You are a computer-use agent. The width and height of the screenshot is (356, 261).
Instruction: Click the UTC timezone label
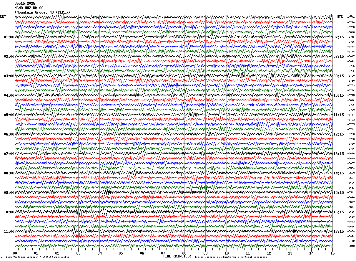point(340,17)
